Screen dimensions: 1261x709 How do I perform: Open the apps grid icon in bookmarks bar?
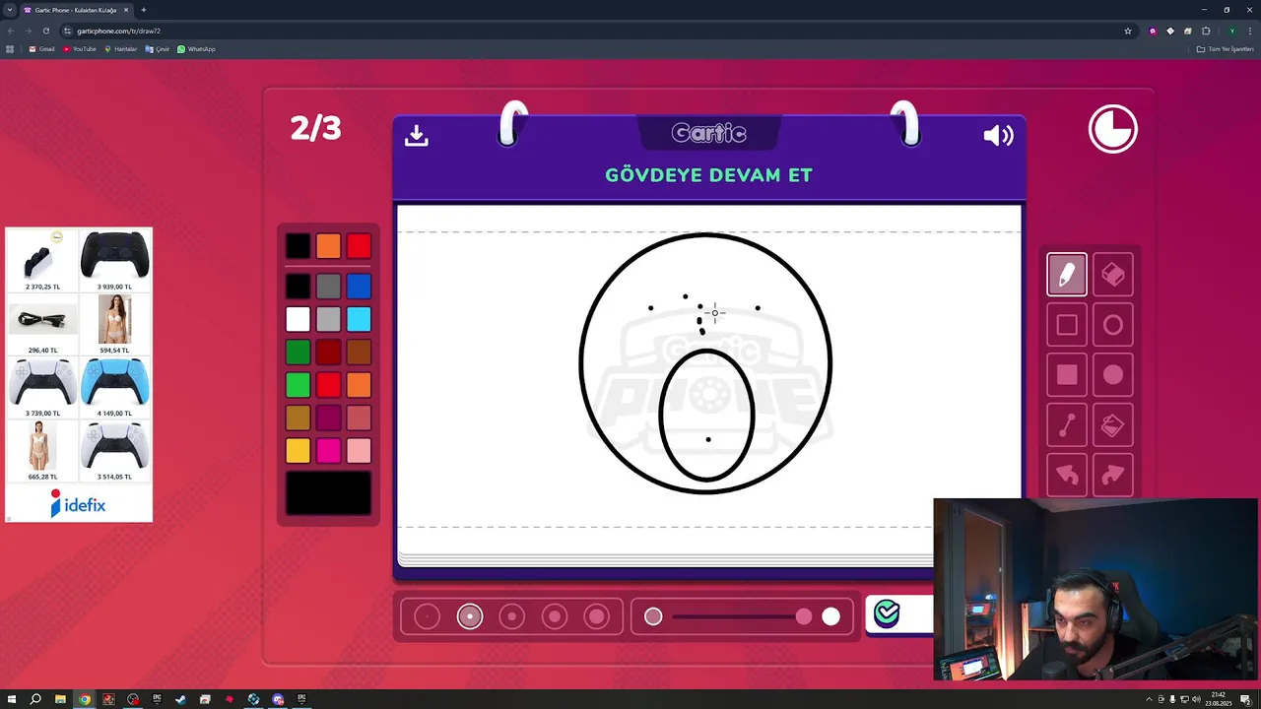click(x=10, y=49)
